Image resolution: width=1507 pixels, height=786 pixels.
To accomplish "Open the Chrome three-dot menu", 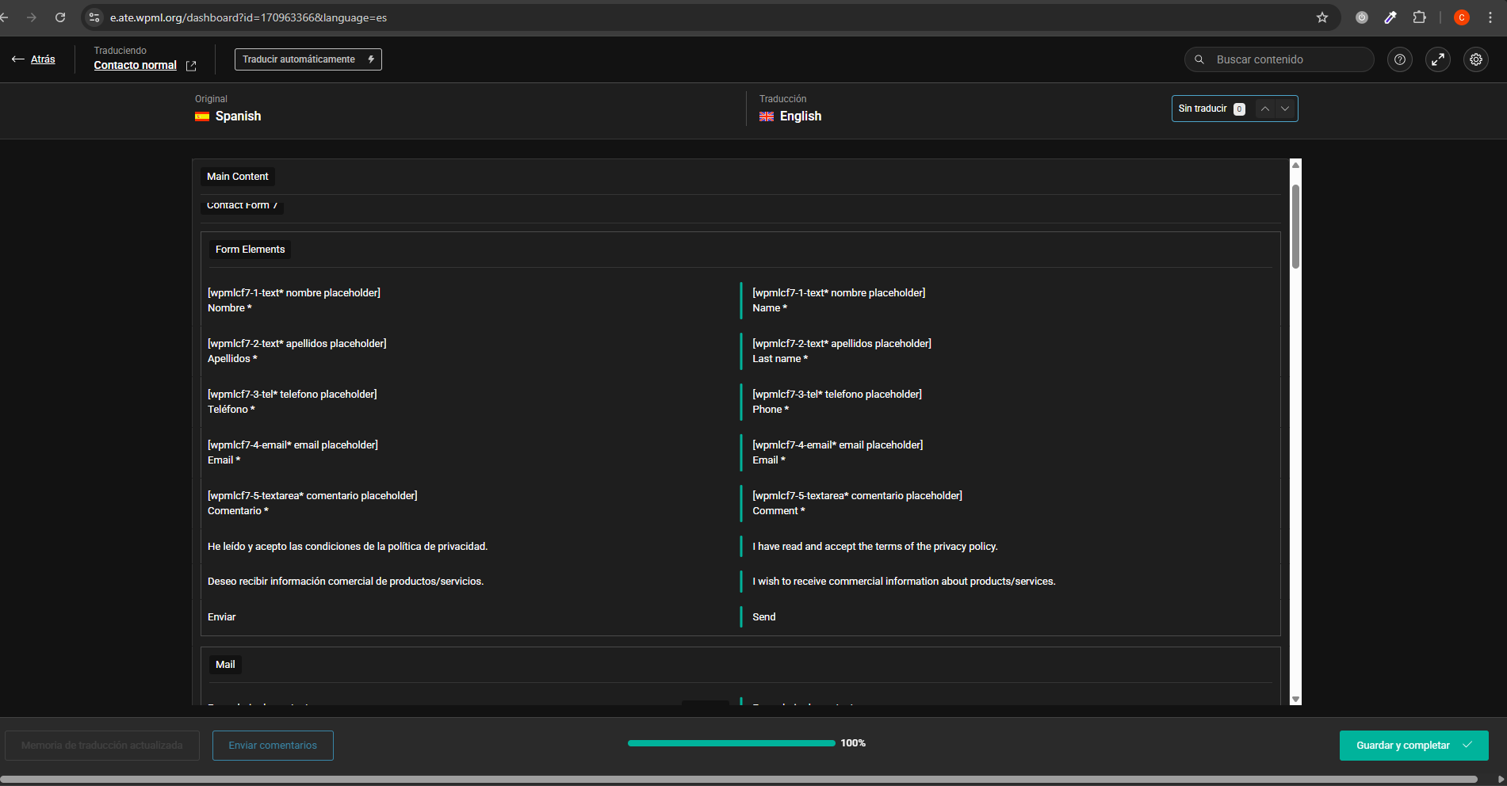I will [x=1490, y=17].
